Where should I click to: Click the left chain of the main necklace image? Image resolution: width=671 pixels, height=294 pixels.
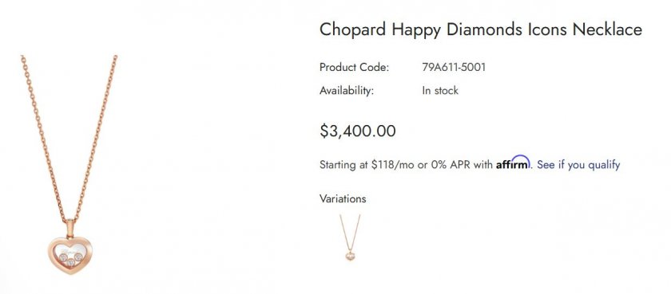click(x=43, y=136)
